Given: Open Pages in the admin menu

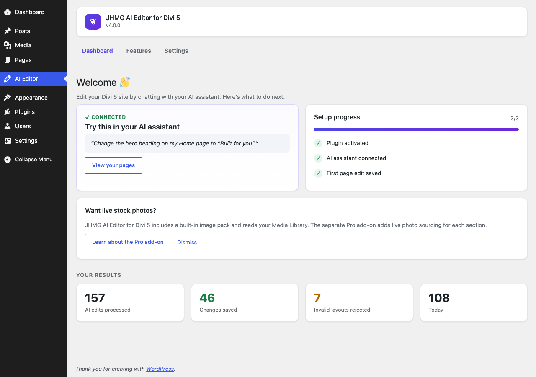Looking at the screenshot, I should tap(33, 60).
